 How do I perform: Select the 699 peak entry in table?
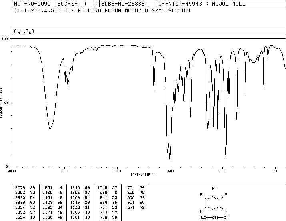136,193
